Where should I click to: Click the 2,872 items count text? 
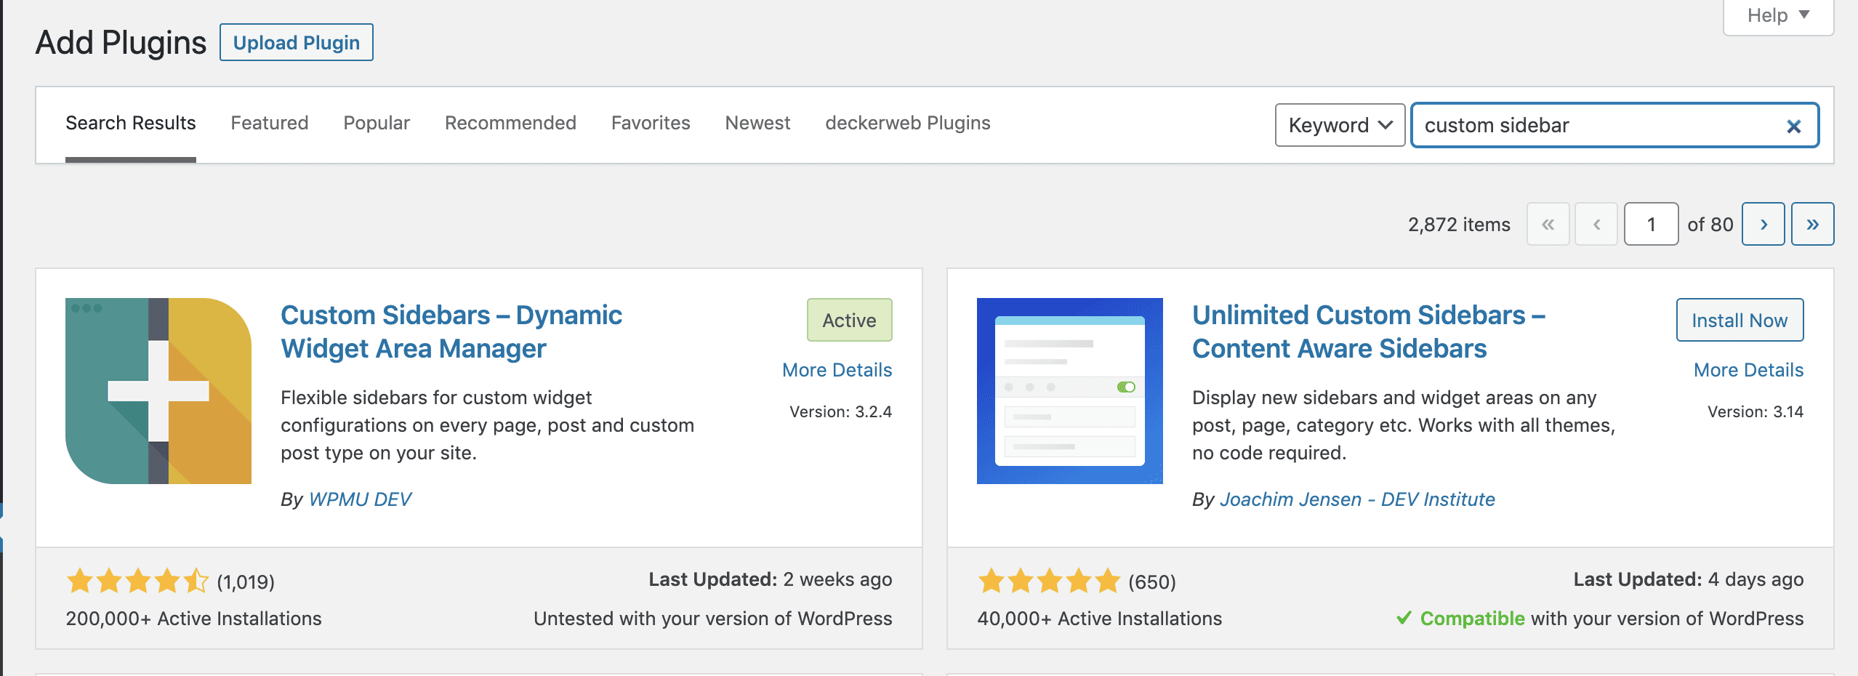(x=1459, y=225)
